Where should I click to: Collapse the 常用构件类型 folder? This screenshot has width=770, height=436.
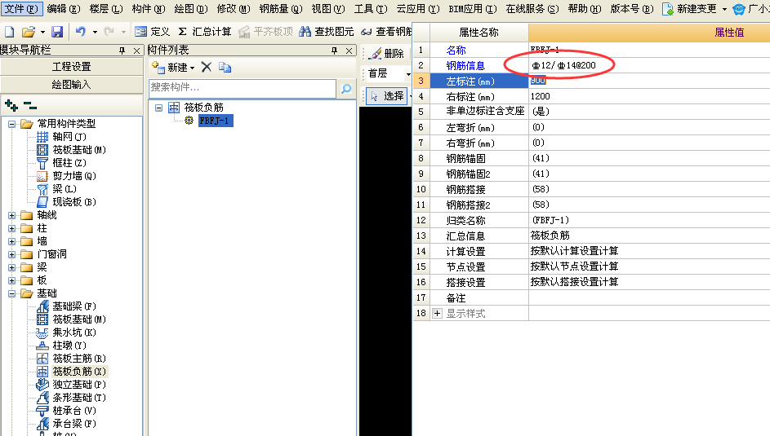(x=11, y=124)
